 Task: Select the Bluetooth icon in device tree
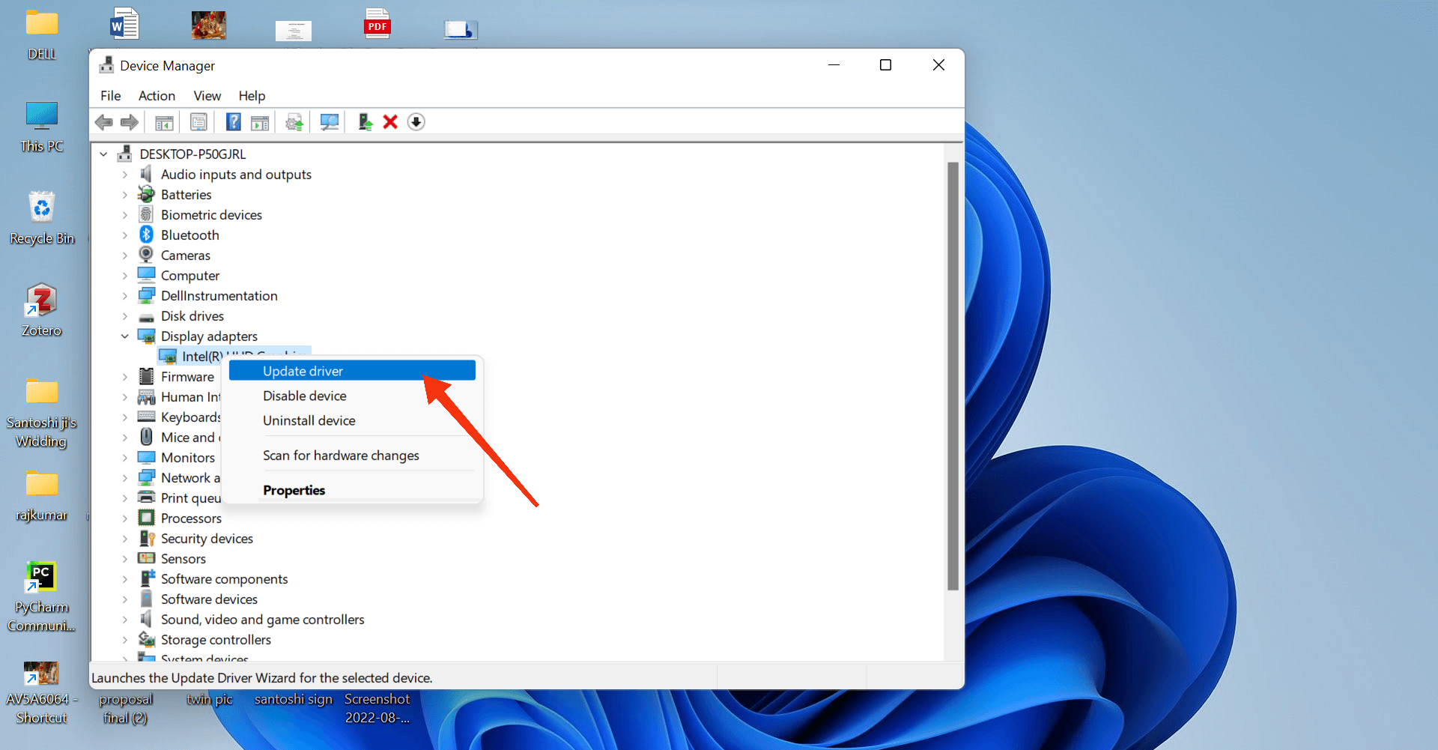pos(147,235)
